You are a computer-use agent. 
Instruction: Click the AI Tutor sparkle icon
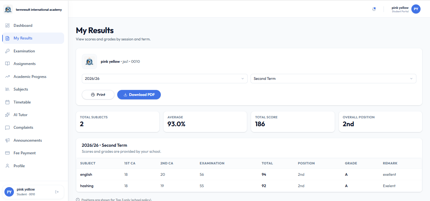pyautogui.click(x=8, y=115)
